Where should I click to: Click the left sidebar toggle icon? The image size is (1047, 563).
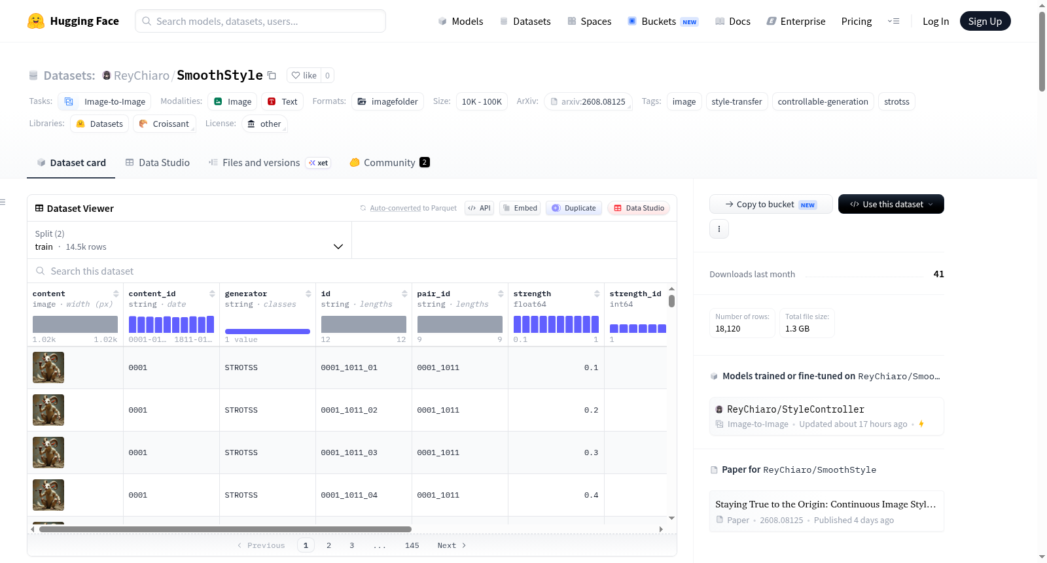coord(3,202)
